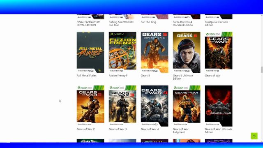Click the Gears of War 4 title text

pyautogui.click(x=150, y=129)
